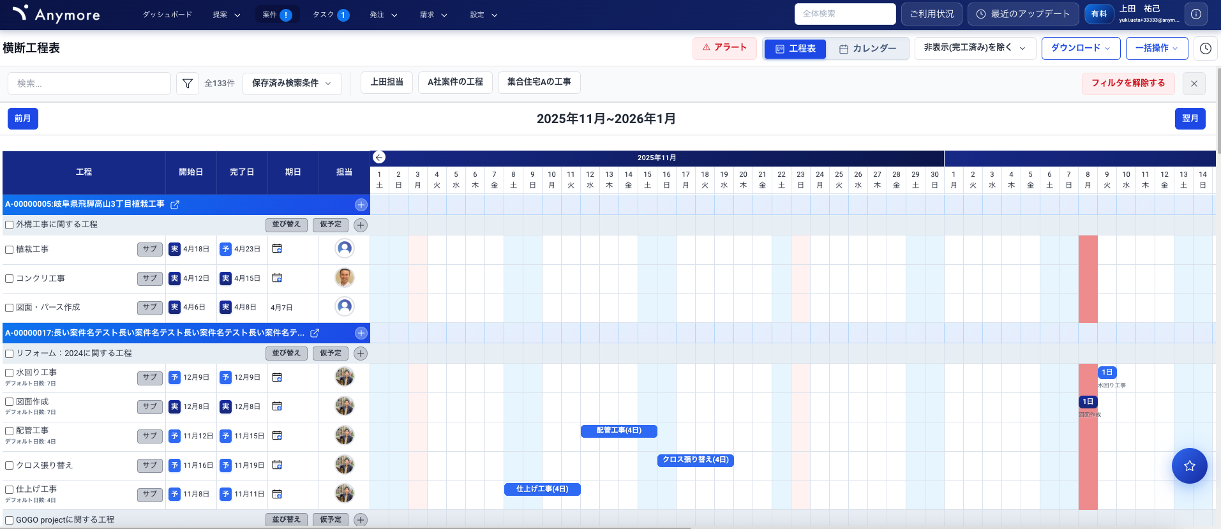Switch to the 工程表 view tab

pos(795,49)
